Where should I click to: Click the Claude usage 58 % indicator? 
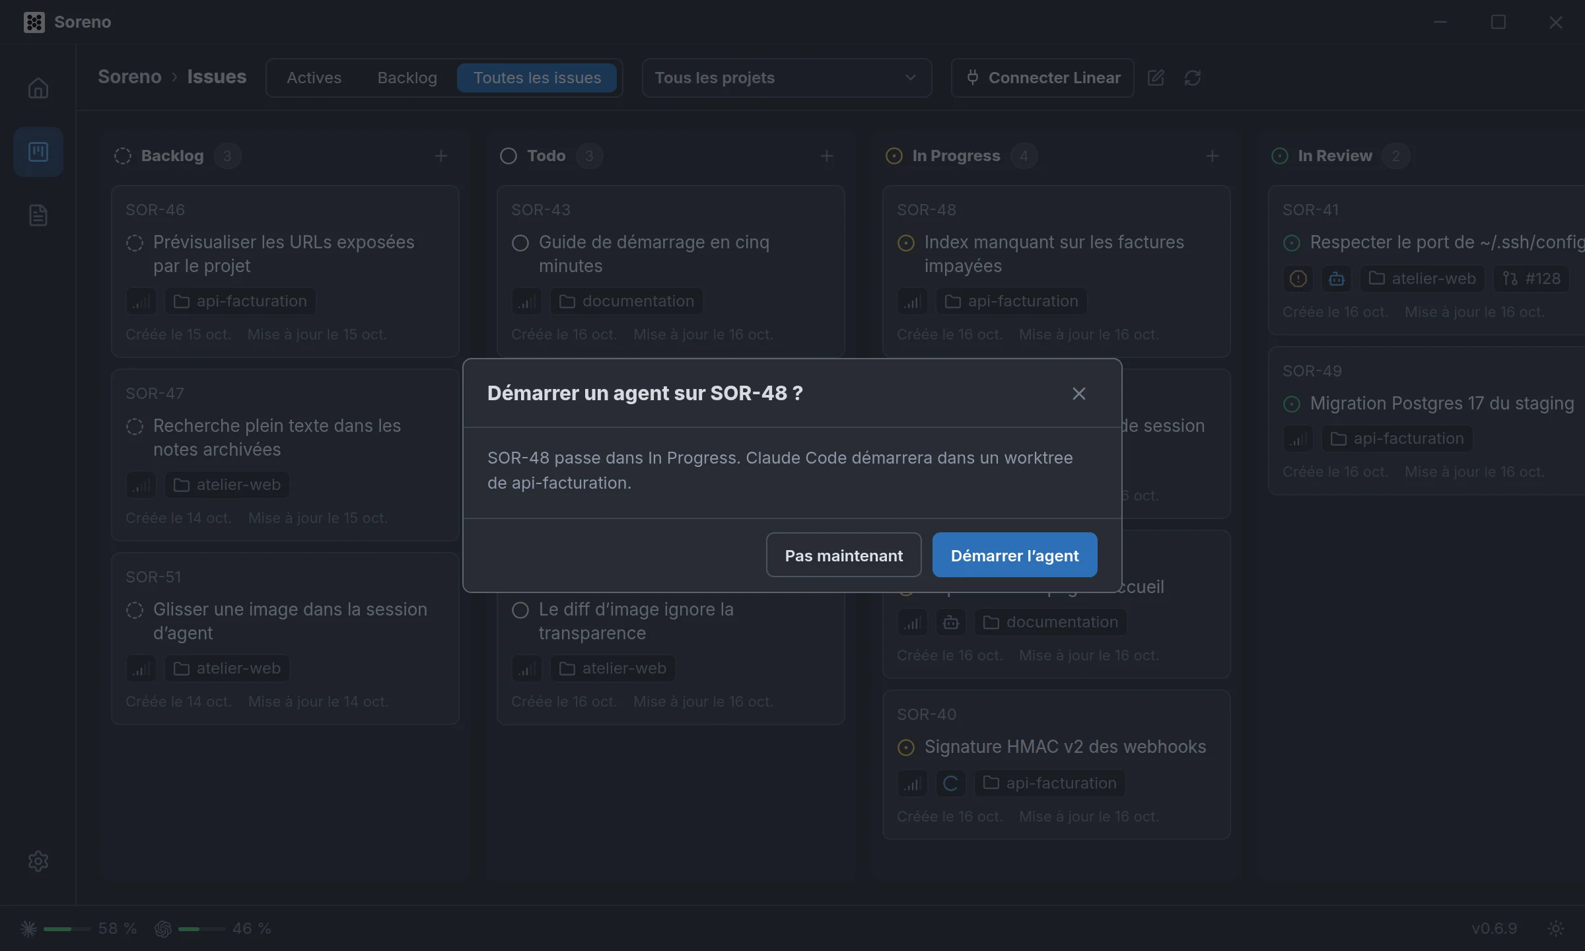coord(78,929)
